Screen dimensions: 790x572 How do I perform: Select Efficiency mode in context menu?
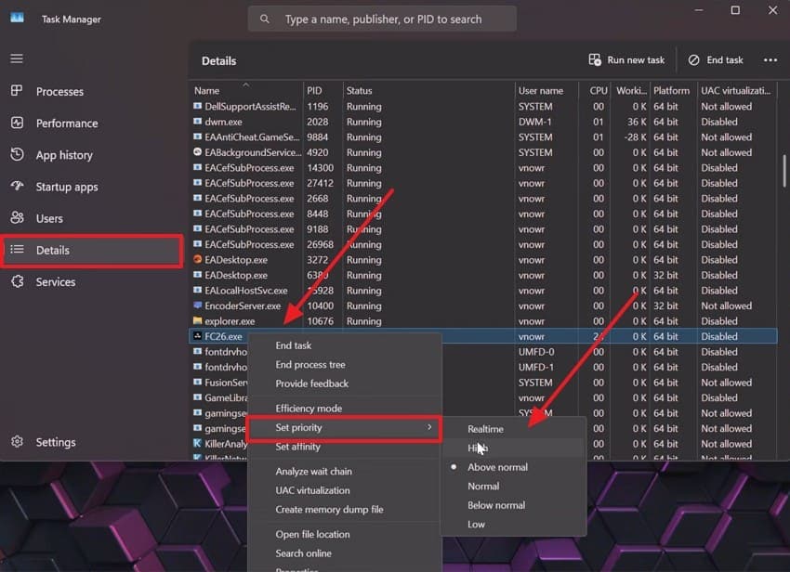pyautogui.click(x=309, y=409)
